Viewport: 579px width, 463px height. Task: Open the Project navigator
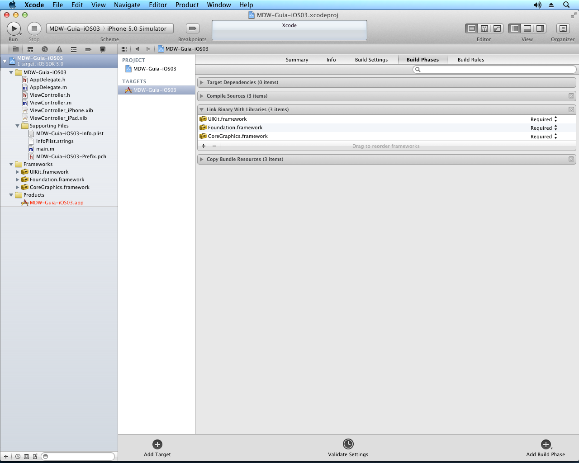(16, 49)
